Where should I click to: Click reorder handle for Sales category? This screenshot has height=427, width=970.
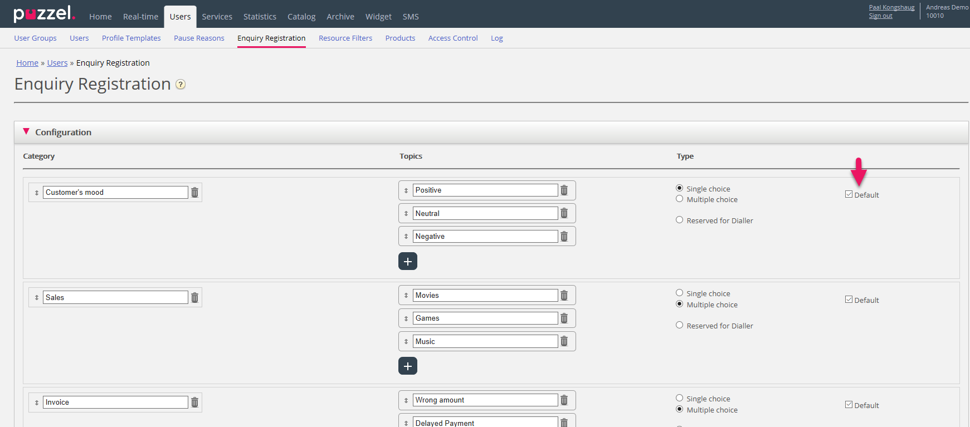click(37, 298)
